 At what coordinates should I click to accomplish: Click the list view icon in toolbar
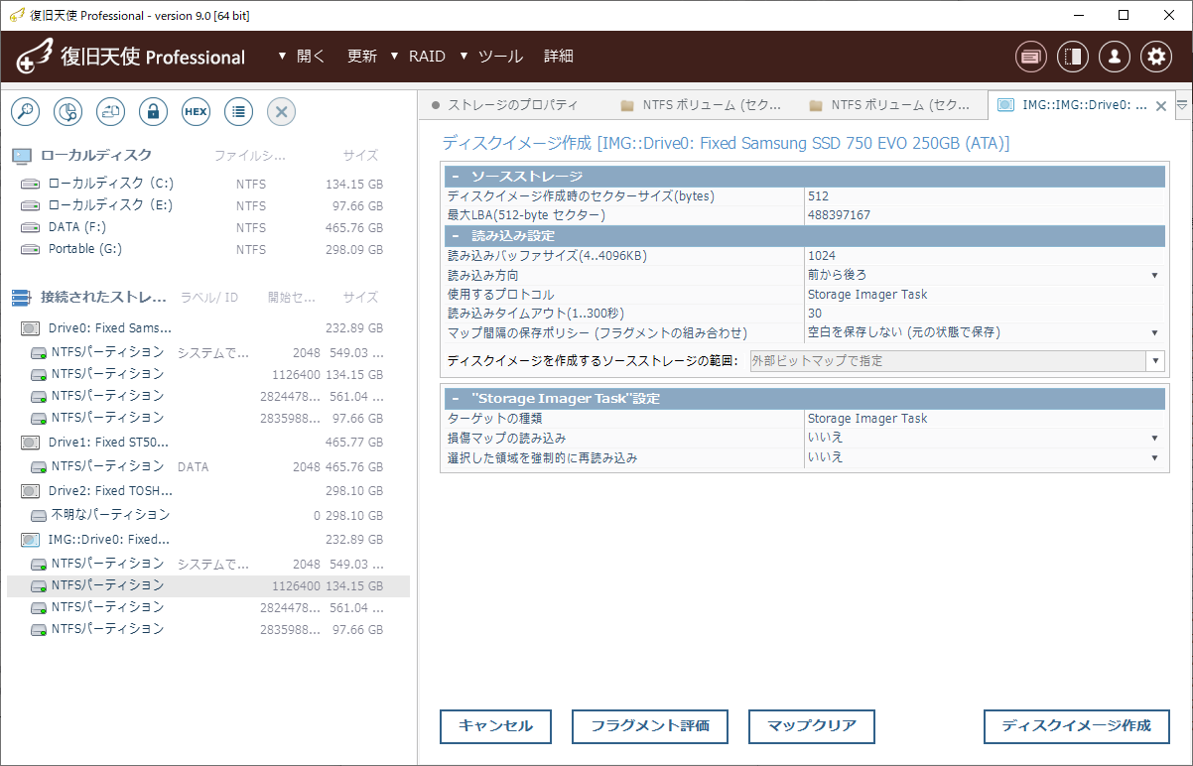pyautogui.click(x=238, y=112)
